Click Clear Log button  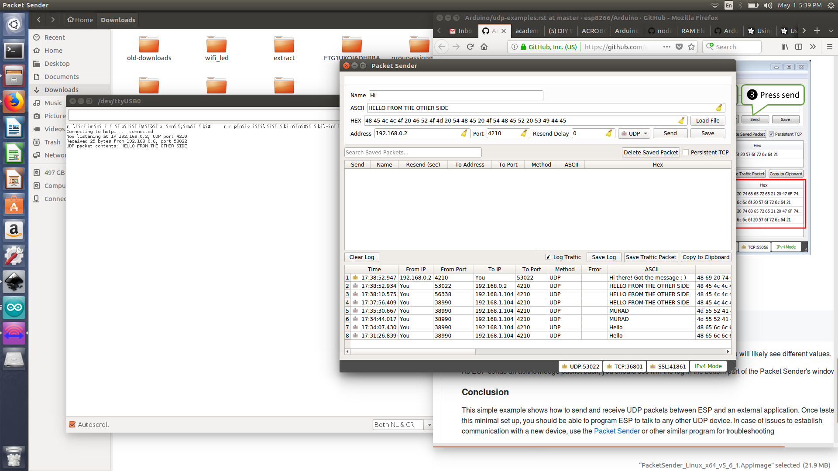[x=361, y=257]
